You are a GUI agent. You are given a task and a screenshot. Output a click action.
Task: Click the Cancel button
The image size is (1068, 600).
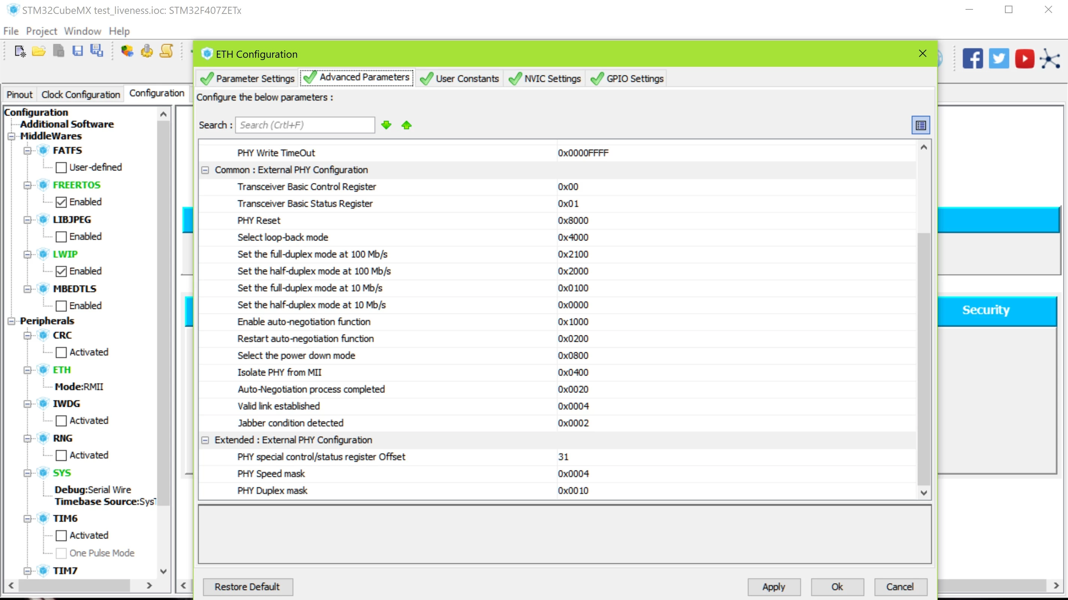click(x=900, y=587)
